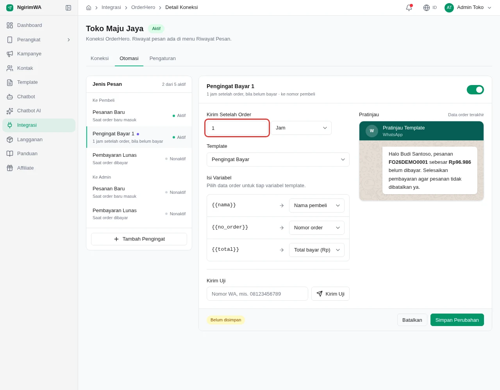Open Langganan sidebar item

pyautogui.click(x=39, y=140)
